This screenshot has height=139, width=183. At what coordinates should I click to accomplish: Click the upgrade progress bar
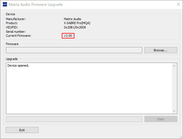tap(74, 119)
